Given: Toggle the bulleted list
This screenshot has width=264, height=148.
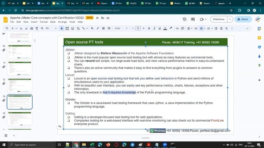Looking at the screenshot, I should click(x=201, y=28).
